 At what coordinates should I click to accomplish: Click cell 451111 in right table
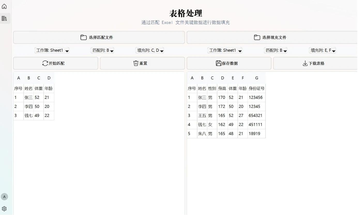(256, 125)
